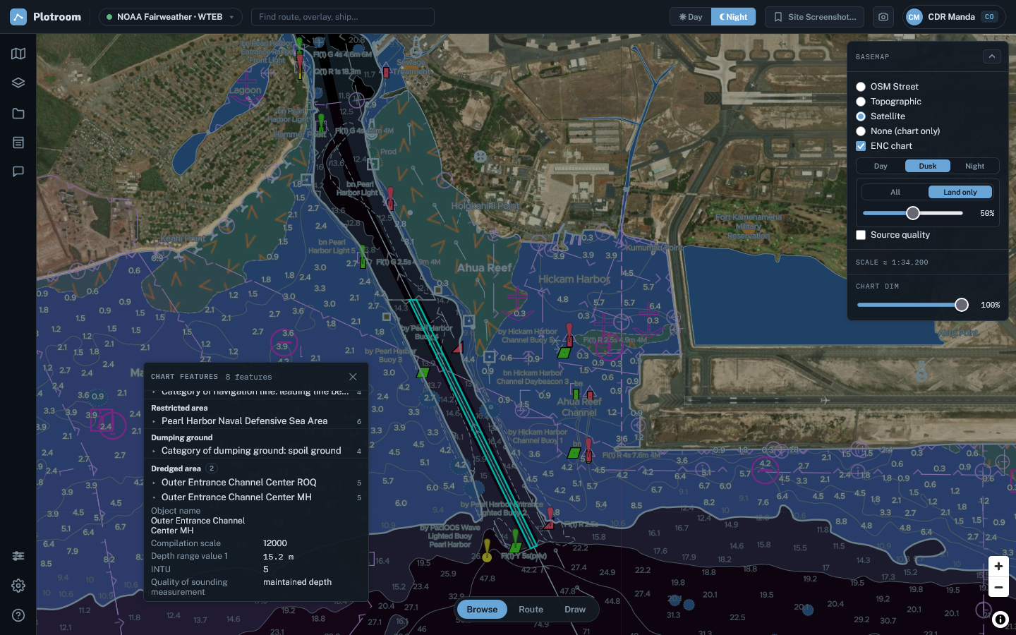This screenshot has width=1016, height=635.
Task: Click the Compilation scale value 12000
Action: [x=275, y=543]
